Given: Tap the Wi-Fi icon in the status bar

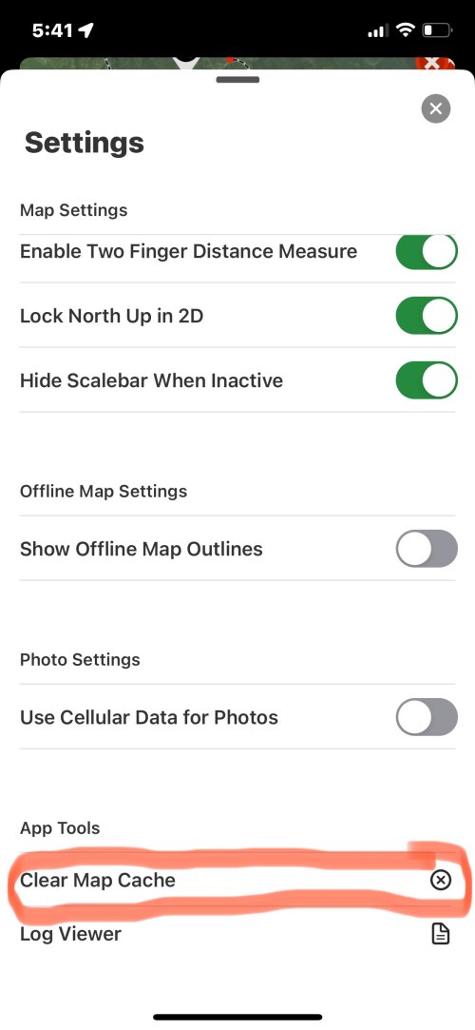Looking at the screenshot, I should [x=406, y=29].
